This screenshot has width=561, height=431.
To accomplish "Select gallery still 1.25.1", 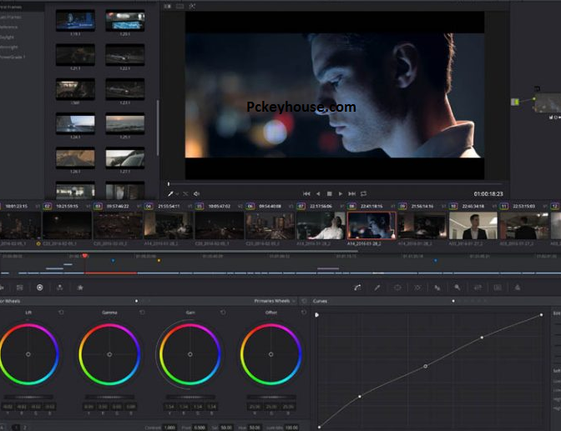I will (x=125, y=123).
